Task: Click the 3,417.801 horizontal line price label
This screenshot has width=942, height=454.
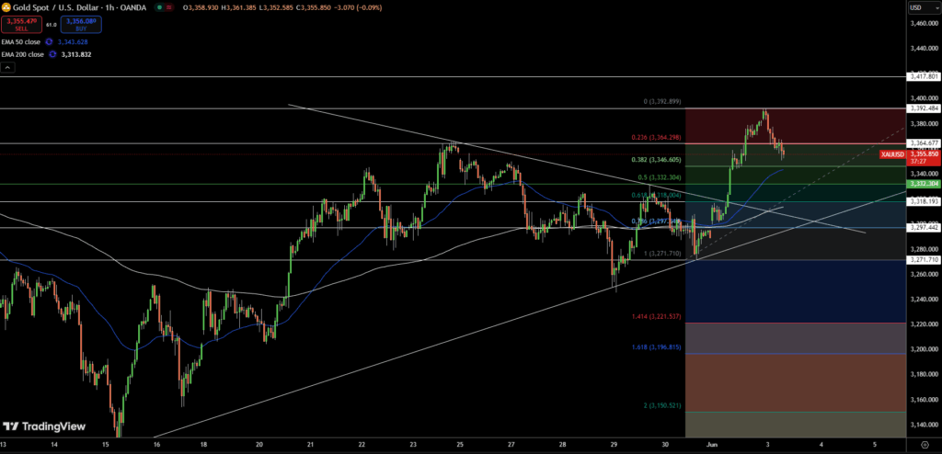Action: point(923,76)
